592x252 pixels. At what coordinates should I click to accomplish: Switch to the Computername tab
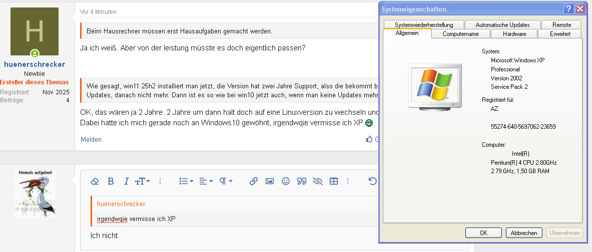click(460, 34)
